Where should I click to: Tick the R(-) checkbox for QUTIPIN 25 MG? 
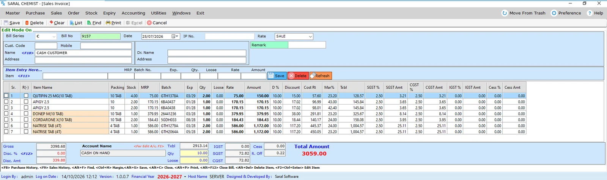pos(26,96)
